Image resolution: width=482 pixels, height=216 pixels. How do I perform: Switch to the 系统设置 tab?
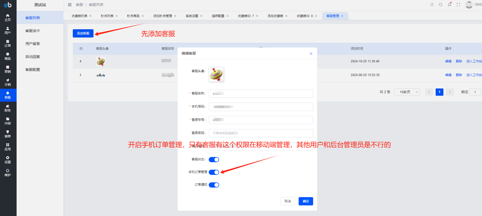(x=192, y=16)
